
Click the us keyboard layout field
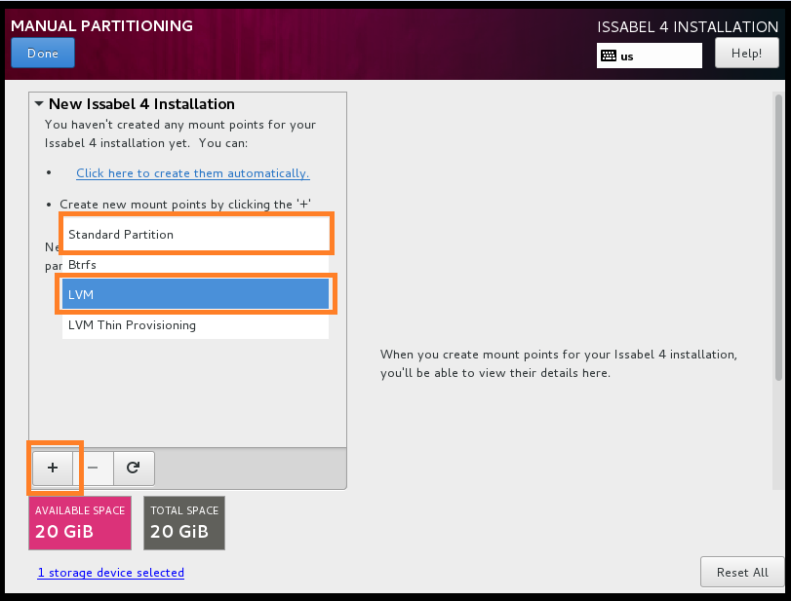[x=658, y=56]
